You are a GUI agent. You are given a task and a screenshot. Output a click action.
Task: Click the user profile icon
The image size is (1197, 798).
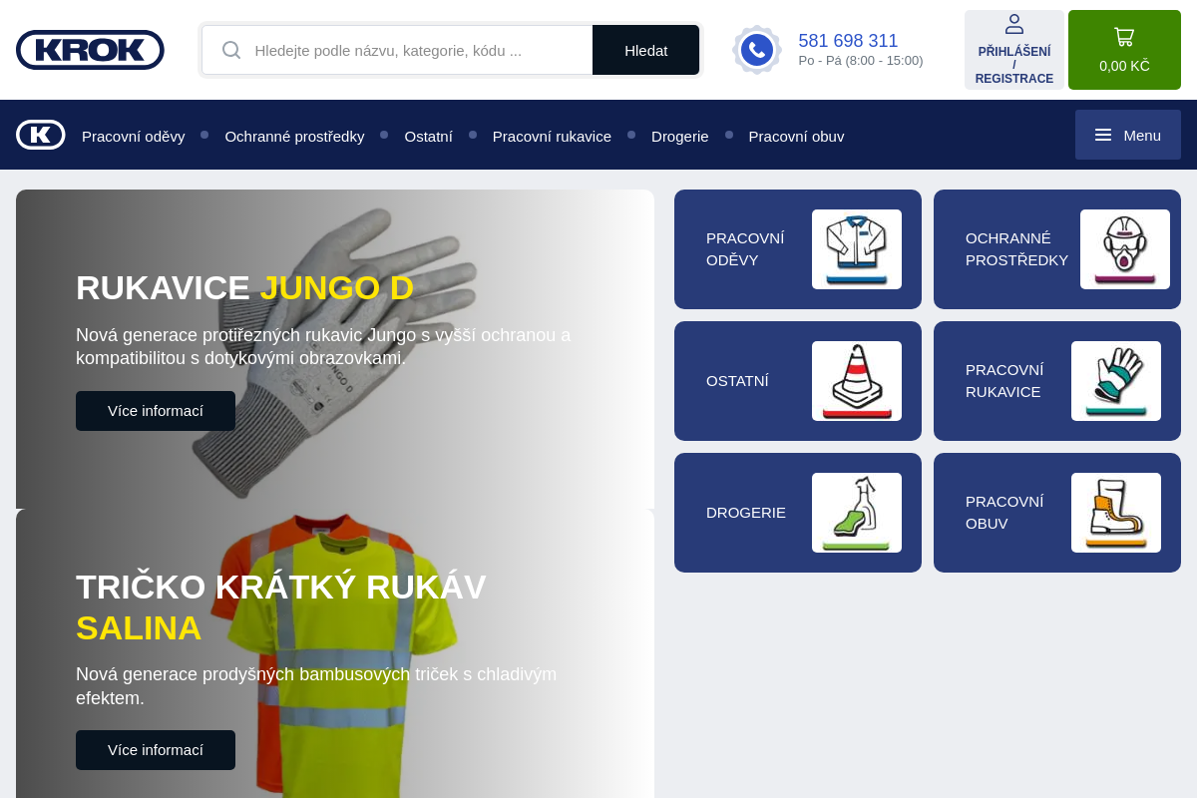pyautogui.click(x=1014, y=24)
